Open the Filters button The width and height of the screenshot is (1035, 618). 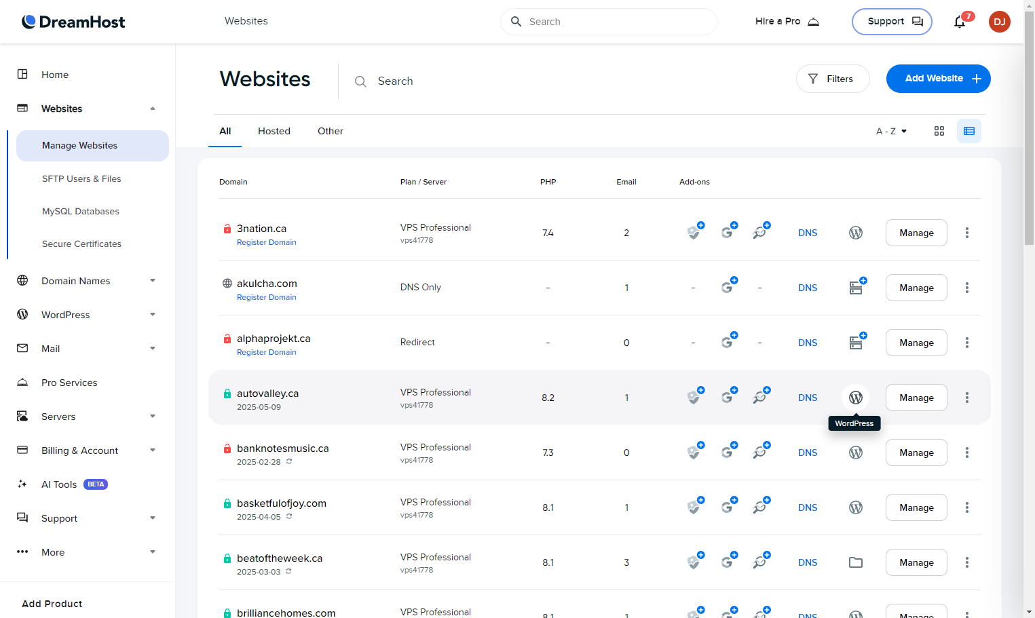pyautogui.click(x=833, y=79)
